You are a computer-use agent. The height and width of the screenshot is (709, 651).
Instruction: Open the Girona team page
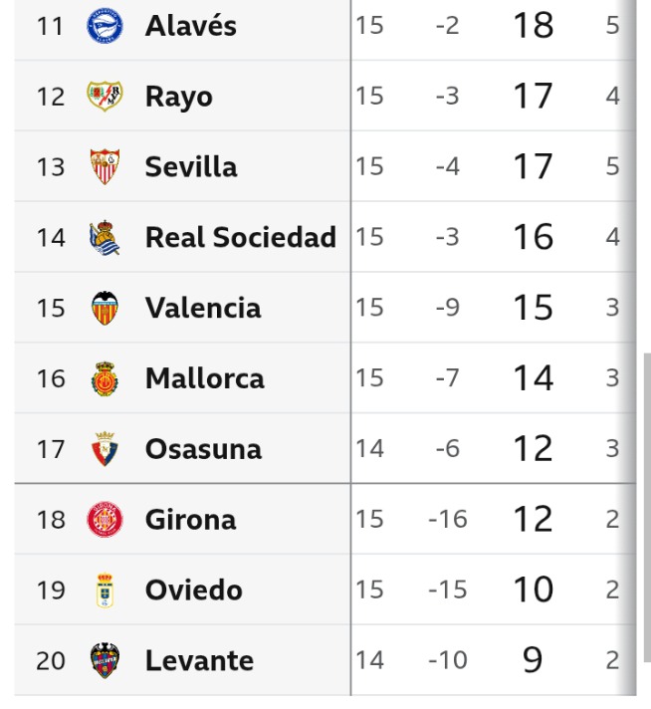[190, 520]
